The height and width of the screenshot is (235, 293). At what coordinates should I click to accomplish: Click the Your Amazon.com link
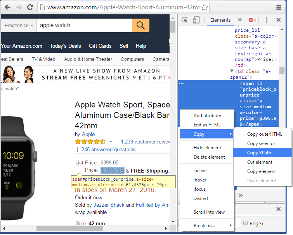[21, 46]
